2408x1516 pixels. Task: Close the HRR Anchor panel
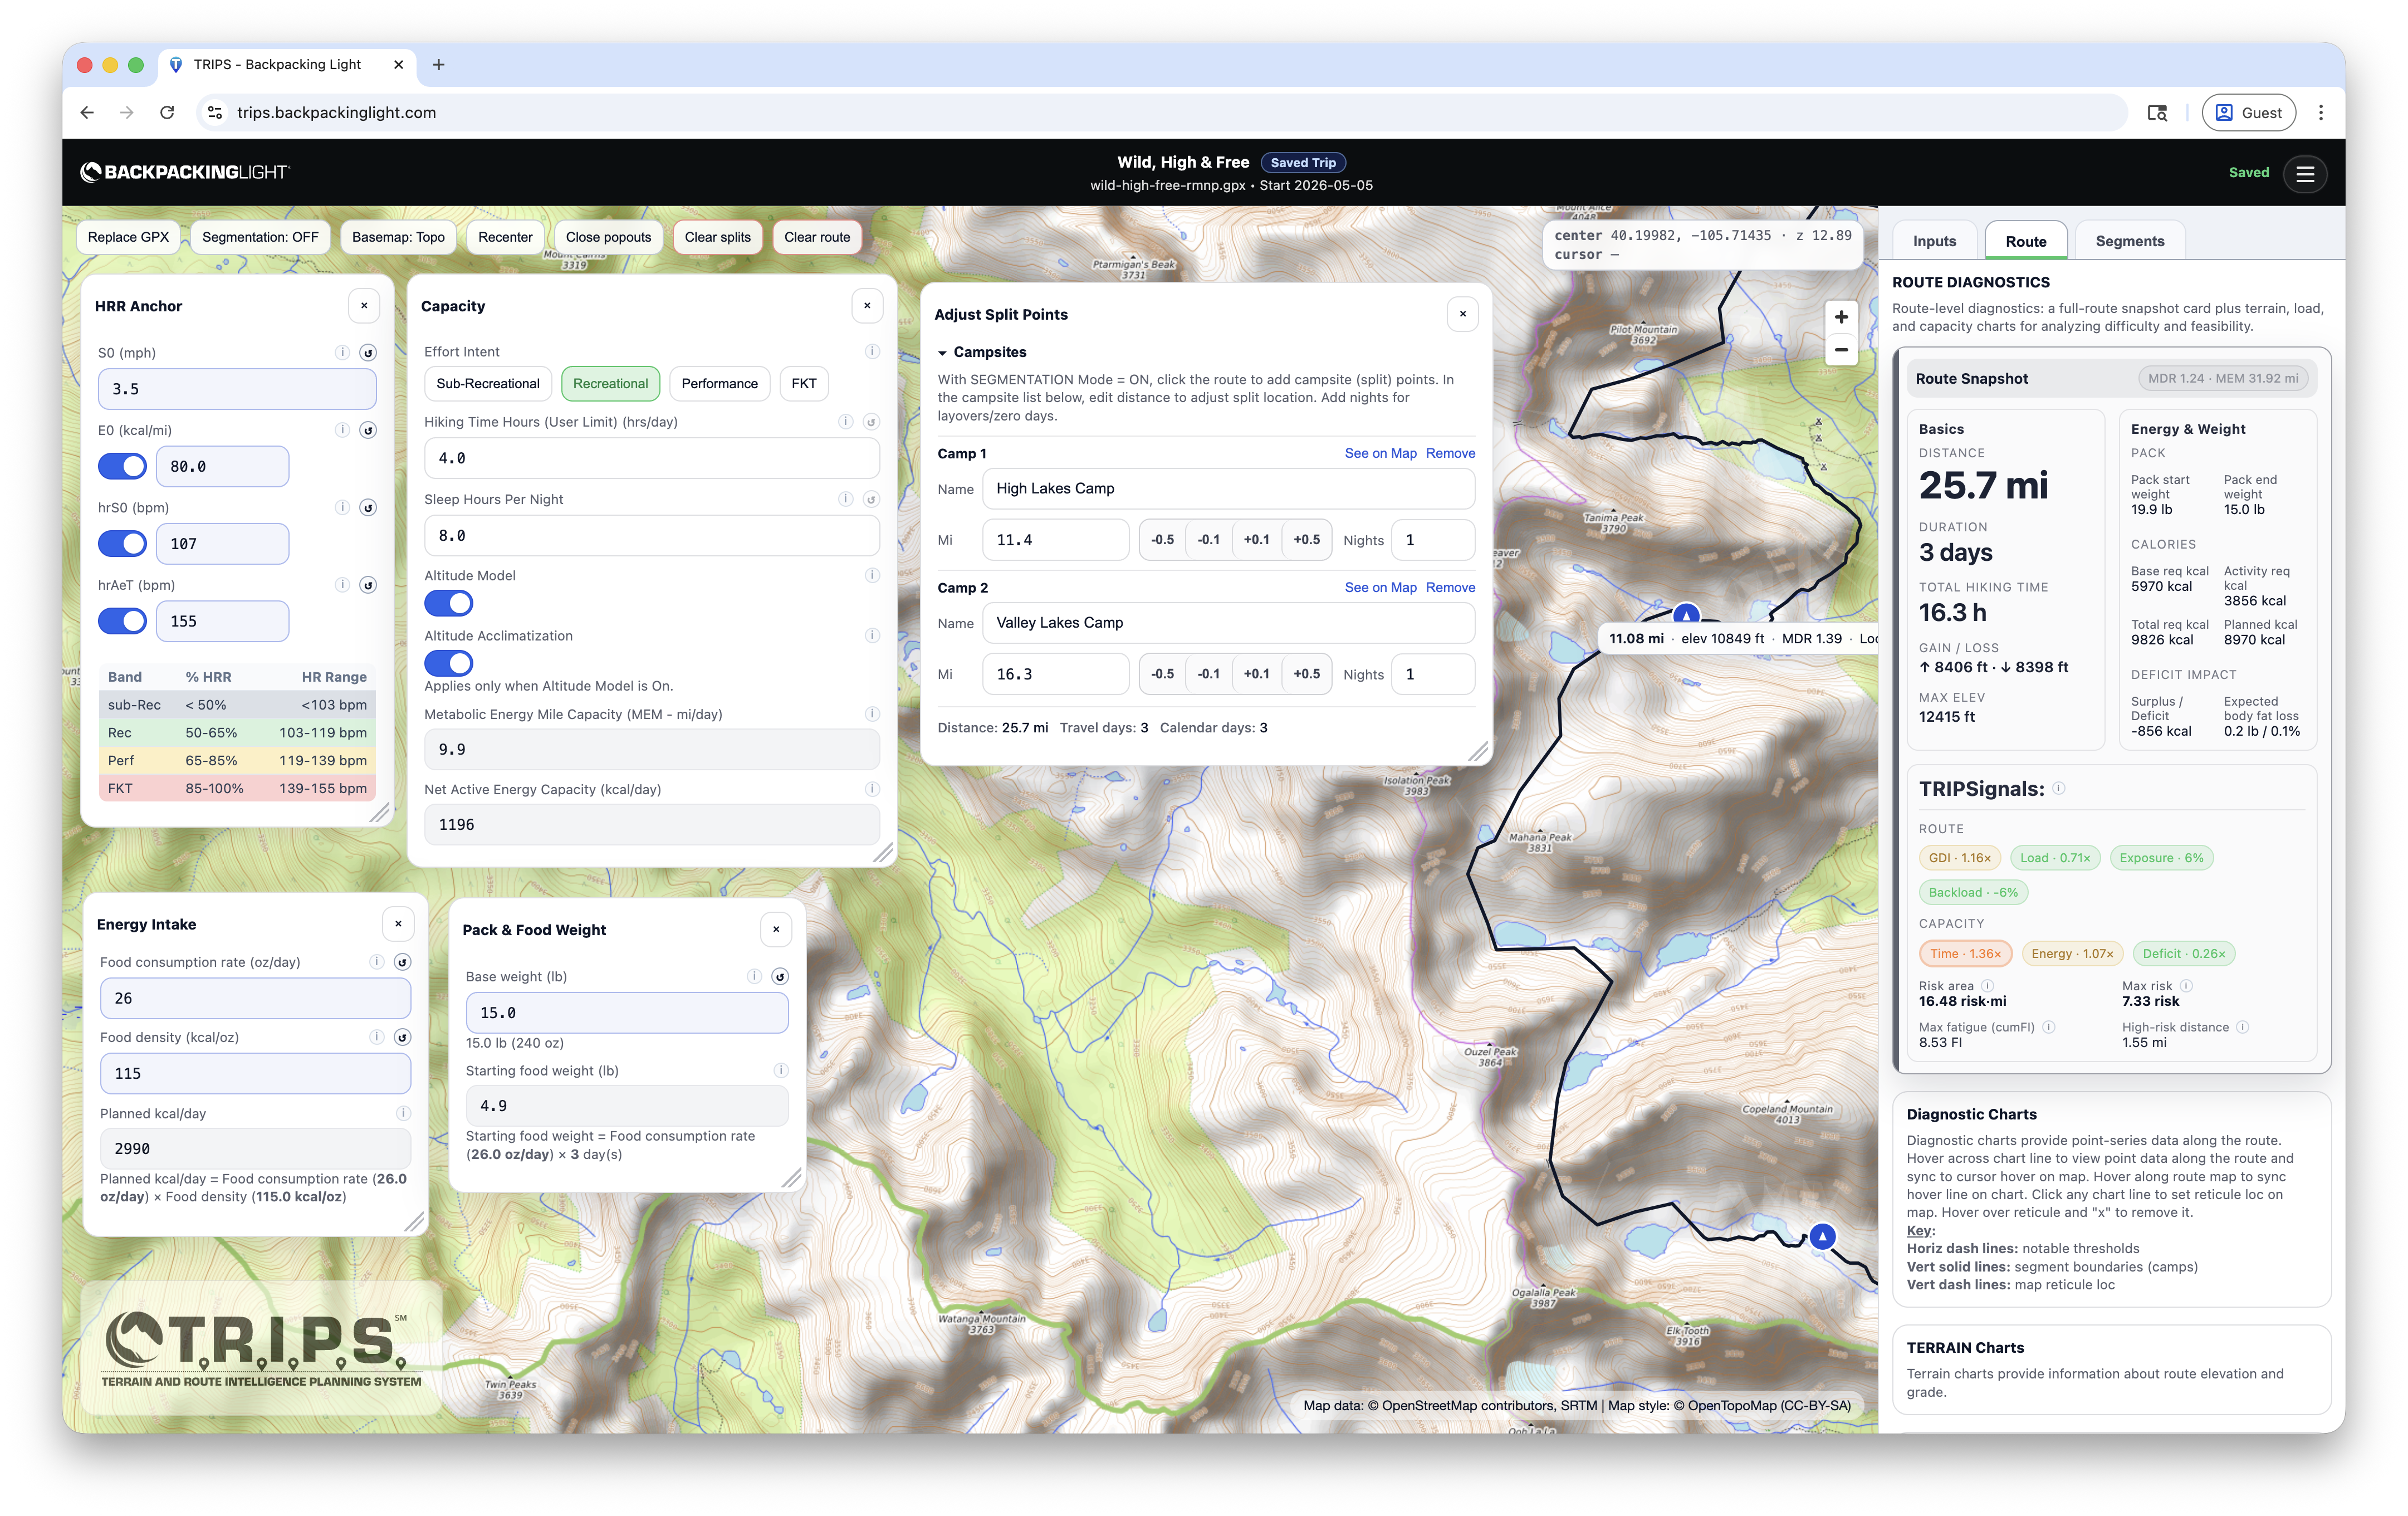(x=364, y=306)
